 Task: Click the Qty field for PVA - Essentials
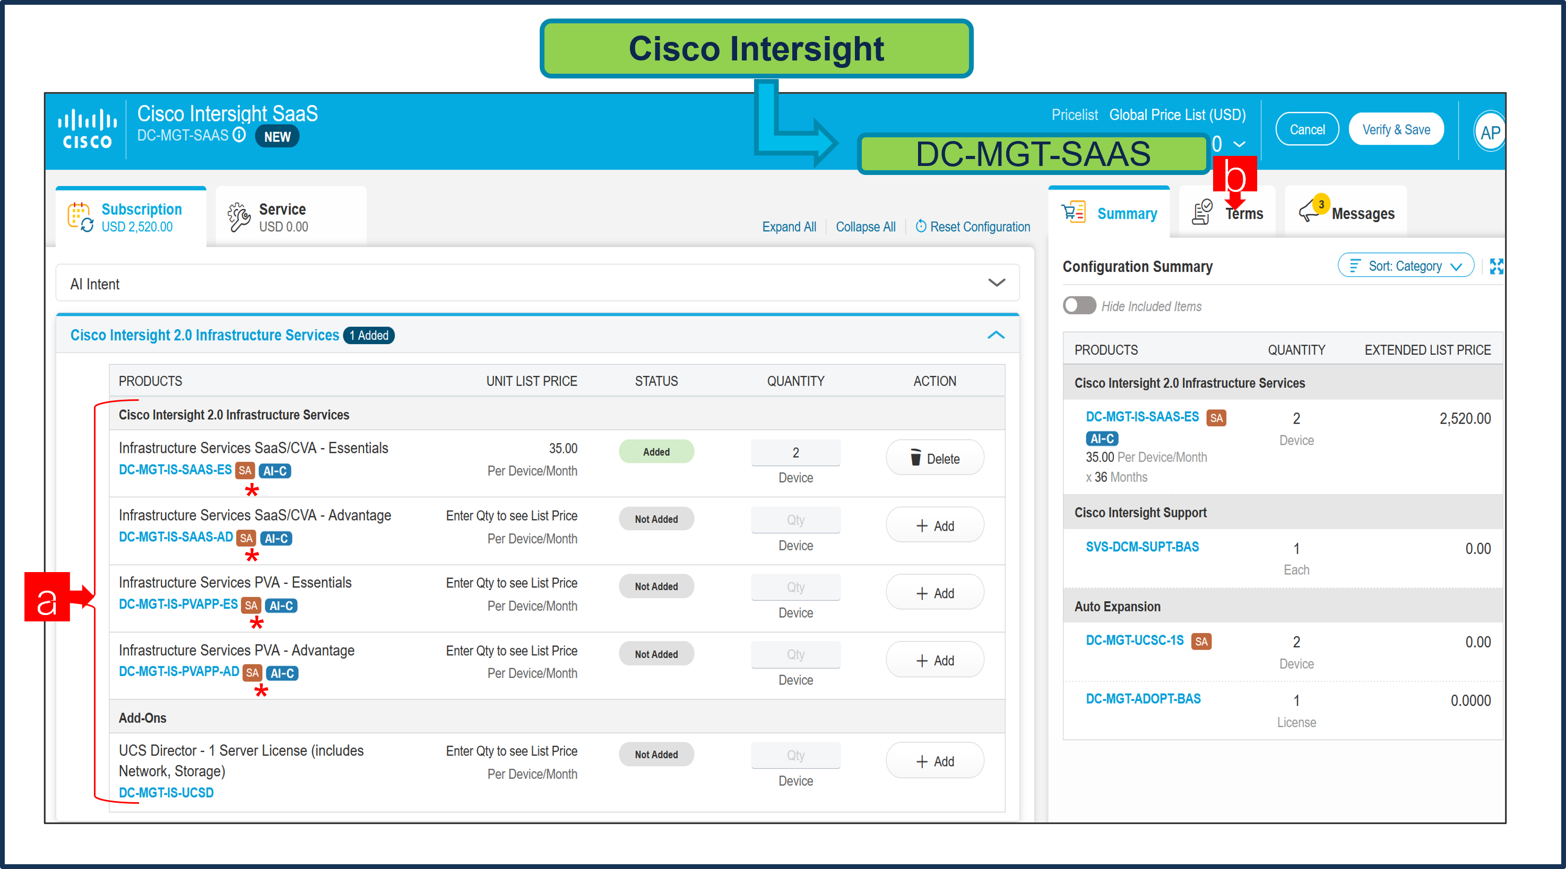tap(795, 587)
